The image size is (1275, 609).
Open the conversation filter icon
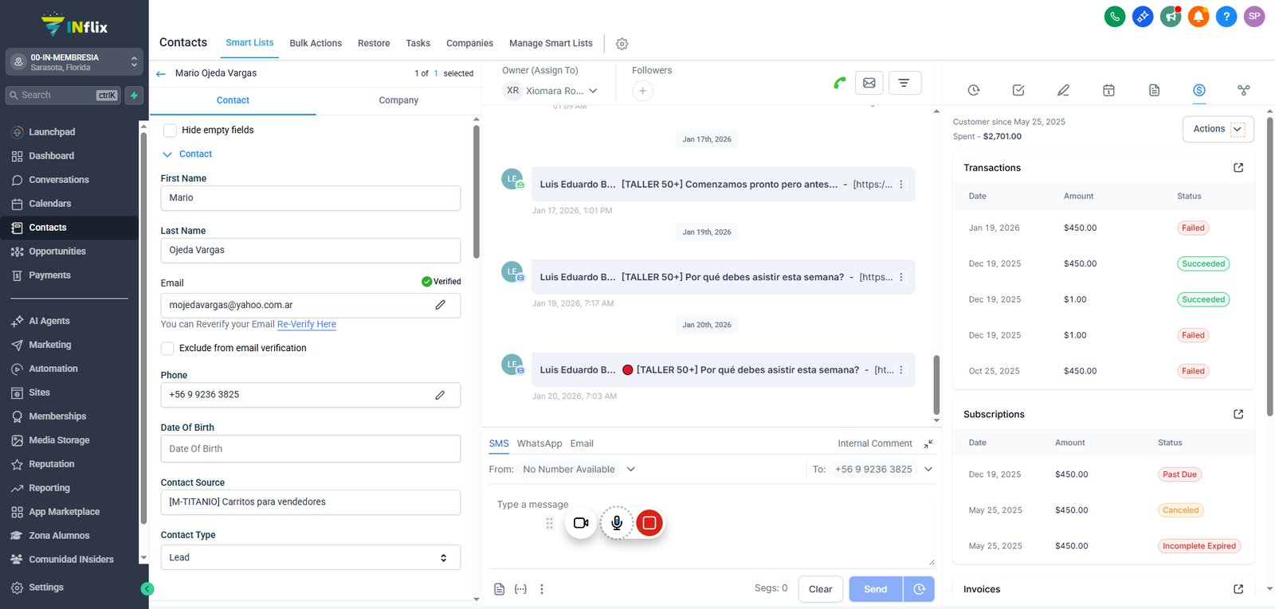904,83
